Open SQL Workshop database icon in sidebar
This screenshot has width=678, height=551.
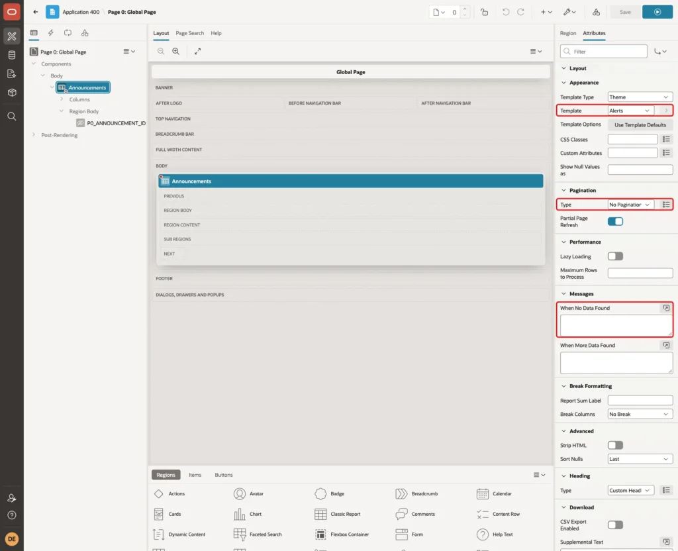point(12,55)
